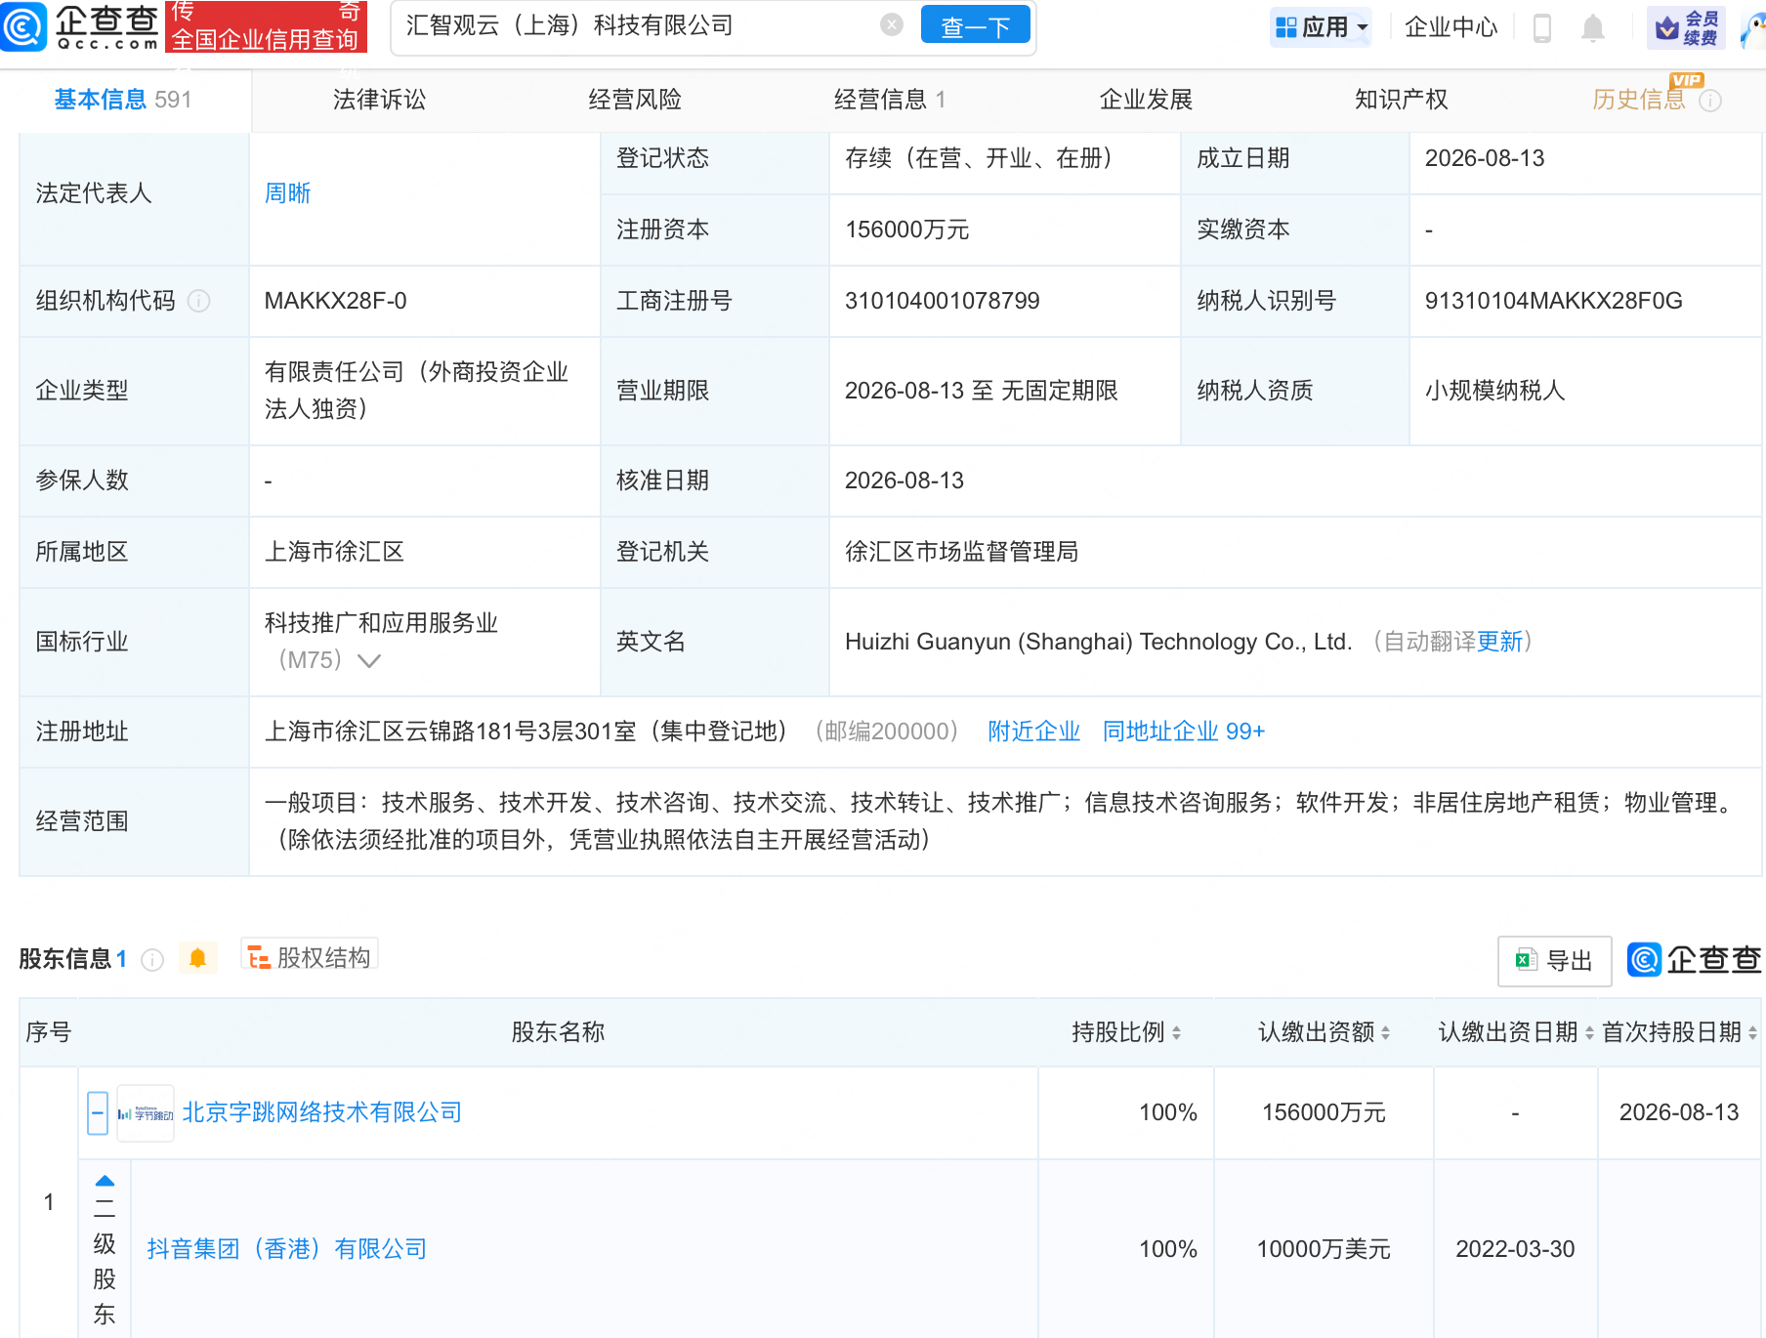Open the 历史信息 VIP tab
The width and height of the screenshot is (1766, 1338).
pos(1639,100)
